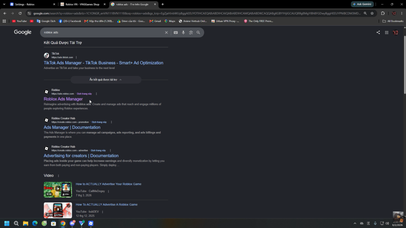Submit search with the magnifier icon

coord(198,32)
